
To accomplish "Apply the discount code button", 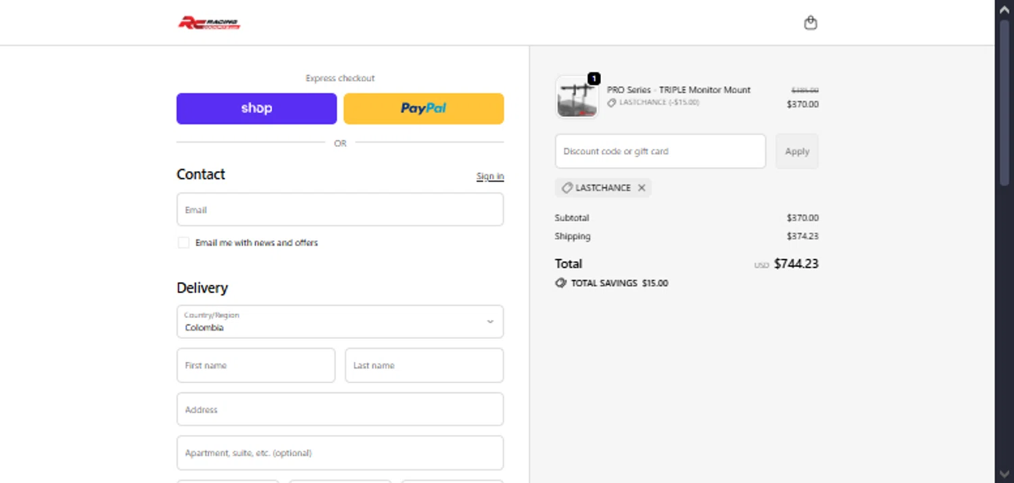I will tap(797, 151).
